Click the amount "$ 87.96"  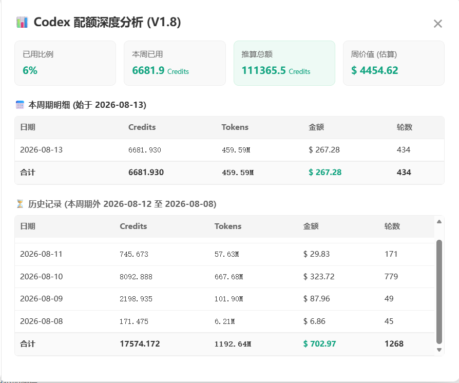(316, 299)
